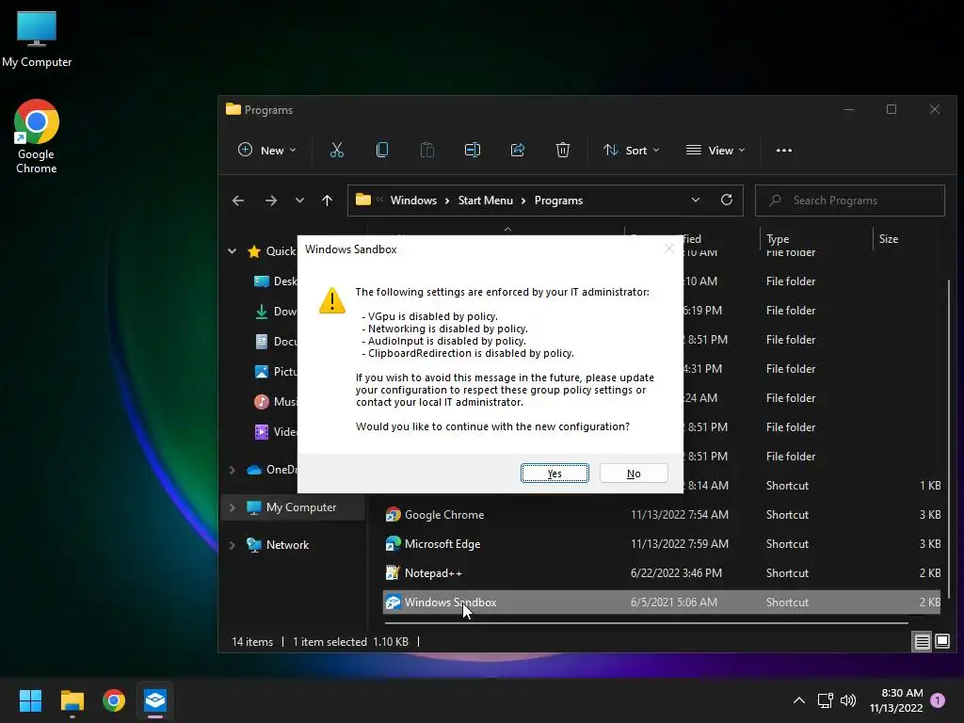Open Google Chrome from the taskbar
This screenshot has height=723, width=964.
(114, 700)
